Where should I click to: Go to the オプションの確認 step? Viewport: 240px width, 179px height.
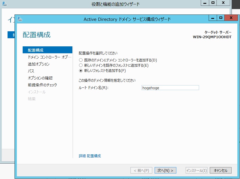(x=40, y=78)
